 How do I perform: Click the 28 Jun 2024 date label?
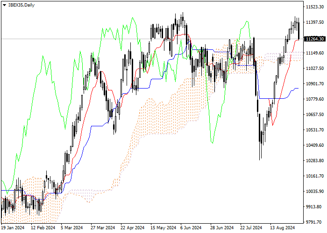(222, 228)
